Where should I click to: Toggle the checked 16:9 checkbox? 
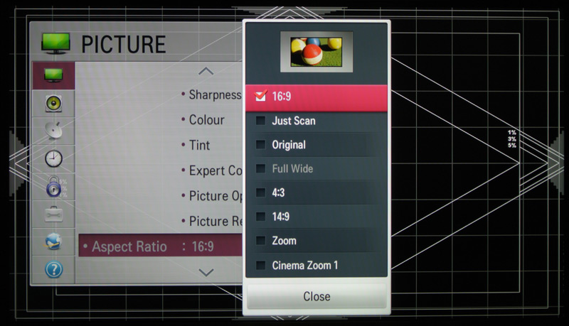coord(260,96)
